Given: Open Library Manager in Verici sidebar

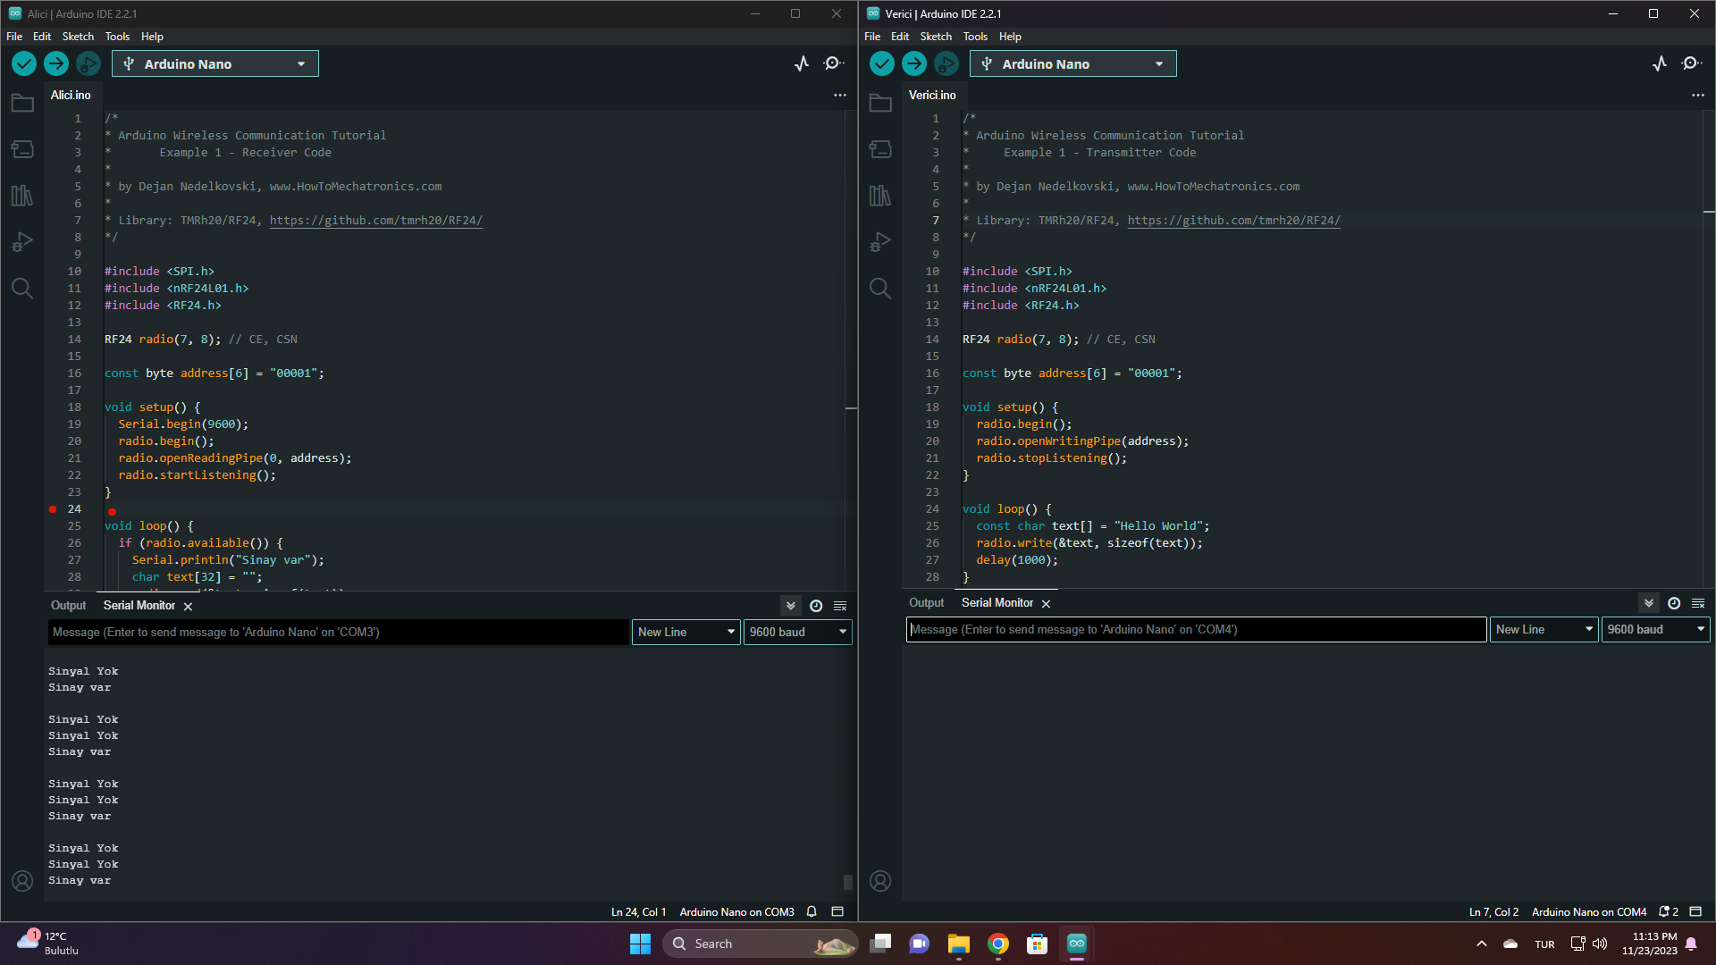Looking at the screenshot, I should (x=880, y=196).
